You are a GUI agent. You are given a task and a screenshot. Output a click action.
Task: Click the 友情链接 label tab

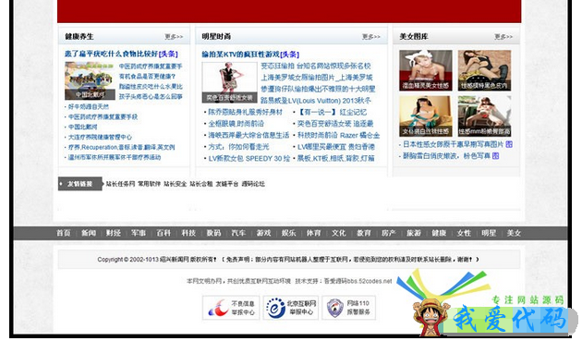[80, 184]
